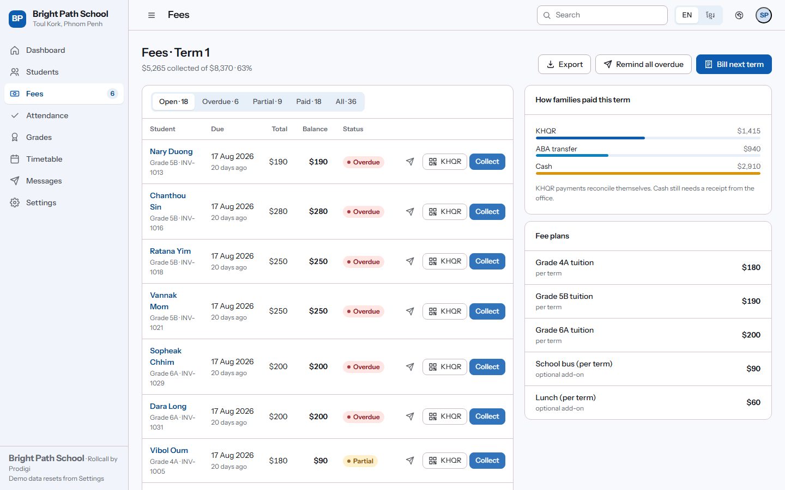This screenshot has width=785, height=490.
Task: Click the theme switch icon in top bar
Action: (739, 15)
